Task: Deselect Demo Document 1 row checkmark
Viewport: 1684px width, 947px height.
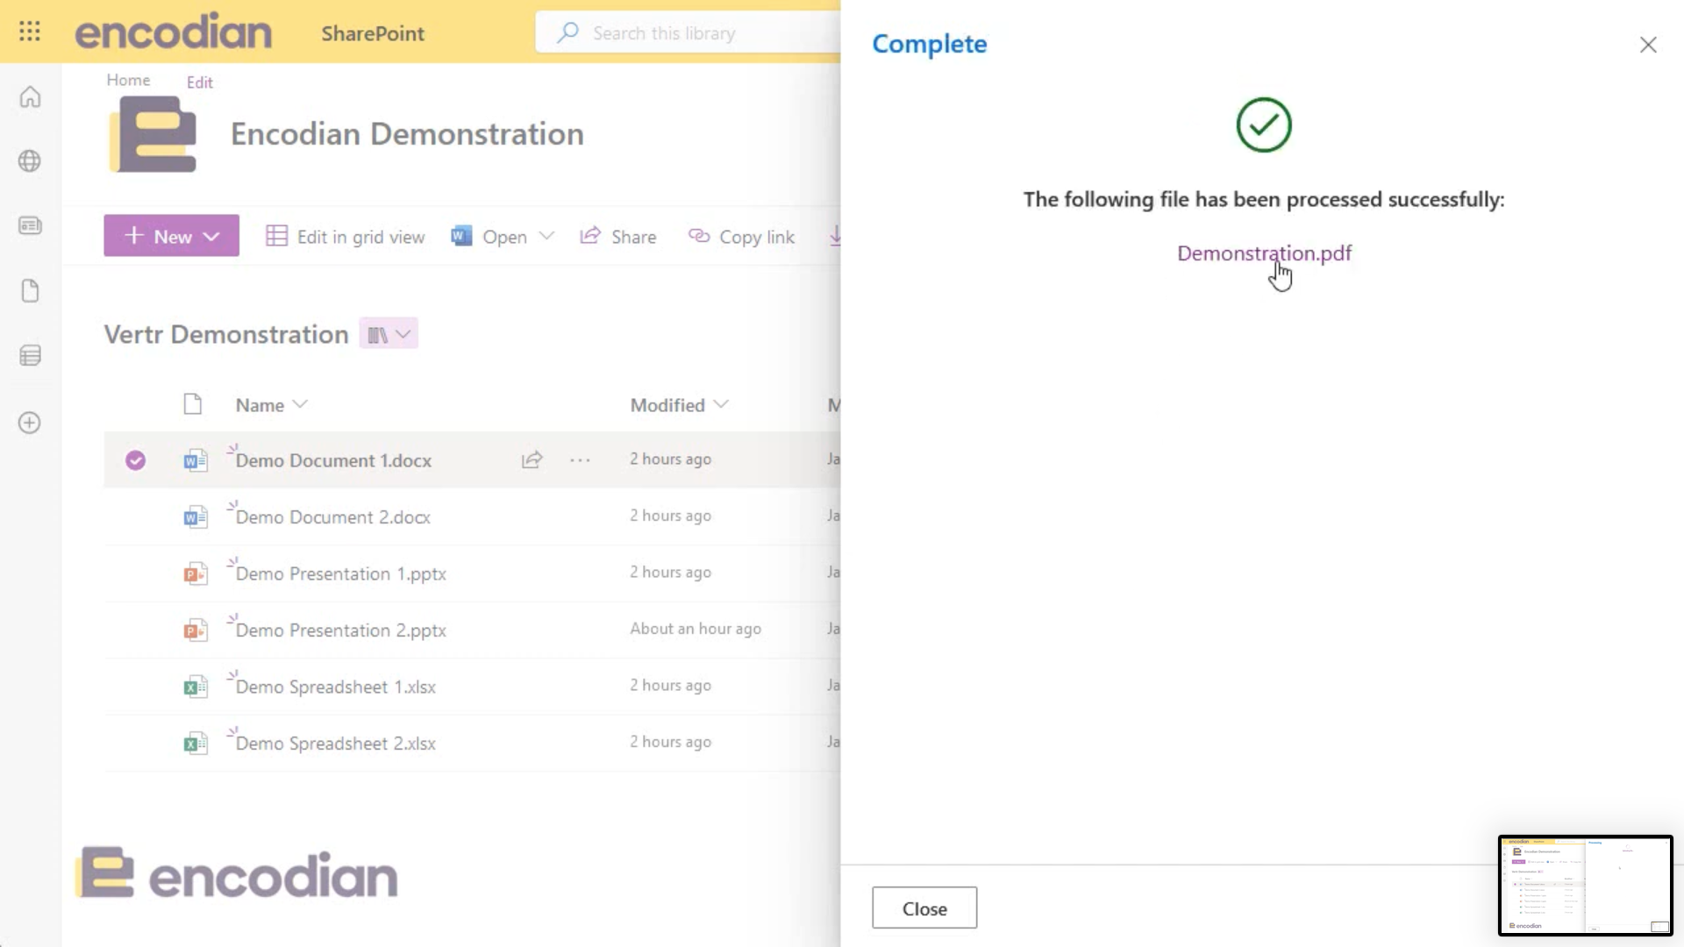Action: [135, 460]
